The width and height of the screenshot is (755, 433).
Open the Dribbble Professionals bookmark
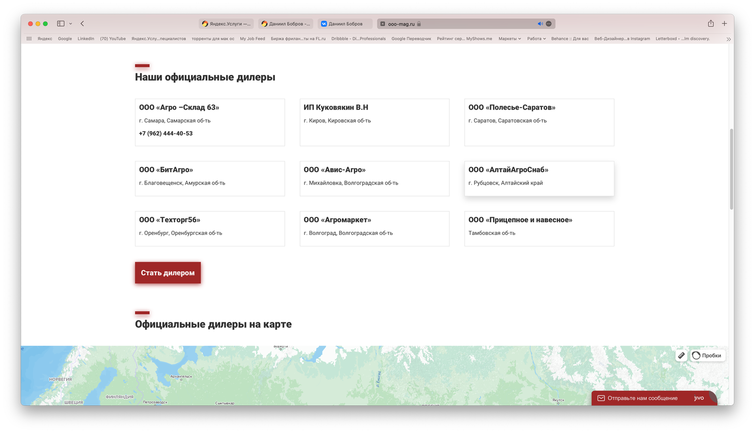pyautogui.click(x=358, y=39)
